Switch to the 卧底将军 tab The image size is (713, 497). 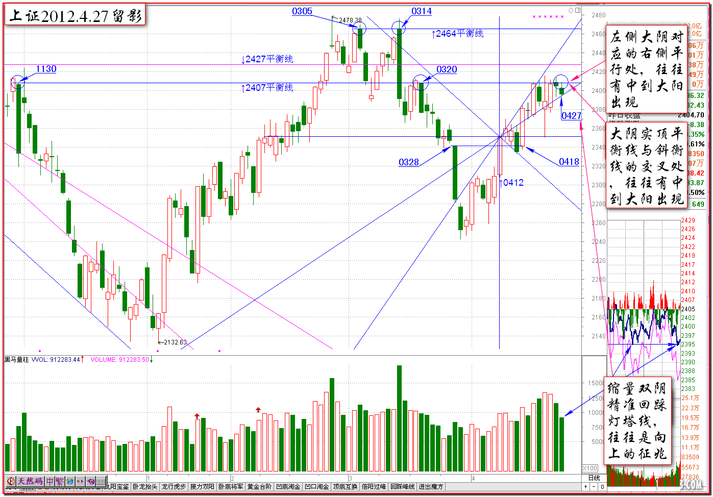click(231, 487)
